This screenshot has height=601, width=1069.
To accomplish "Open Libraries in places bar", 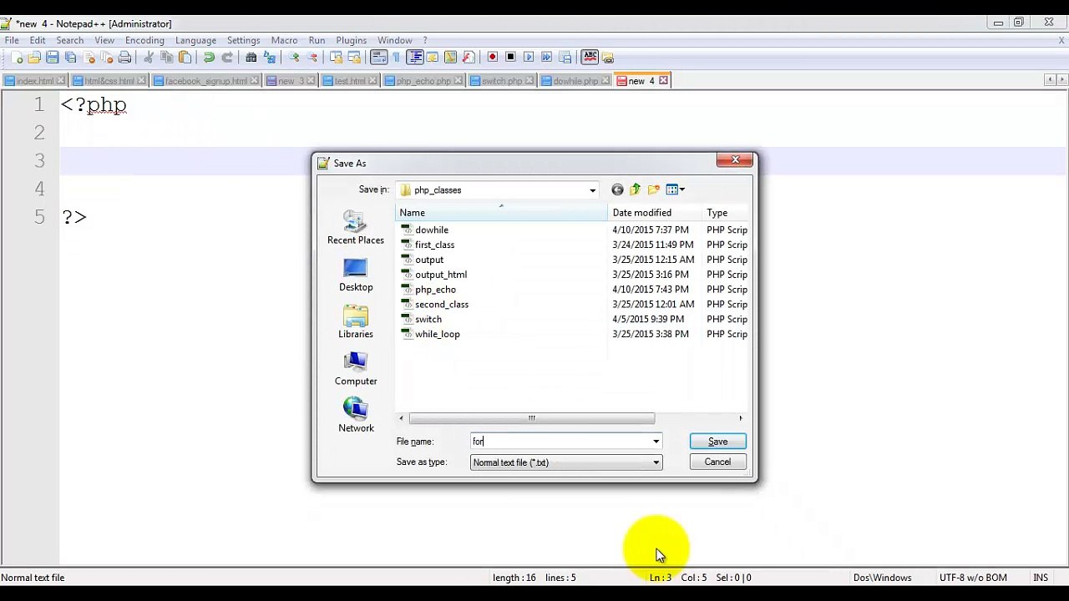I will pos(356,322).
